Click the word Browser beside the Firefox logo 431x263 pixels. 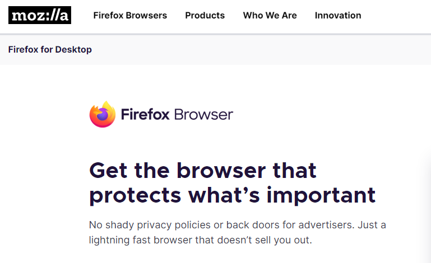203,115
